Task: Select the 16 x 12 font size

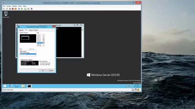Action: (x=40, y=44)
